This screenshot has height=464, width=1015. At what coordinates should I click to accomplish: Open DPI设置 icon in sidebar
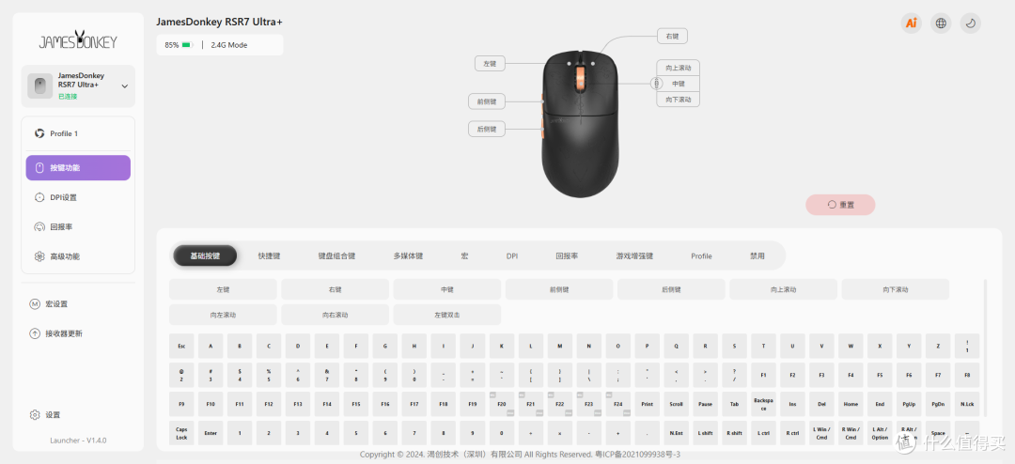[x=39, y=197]
